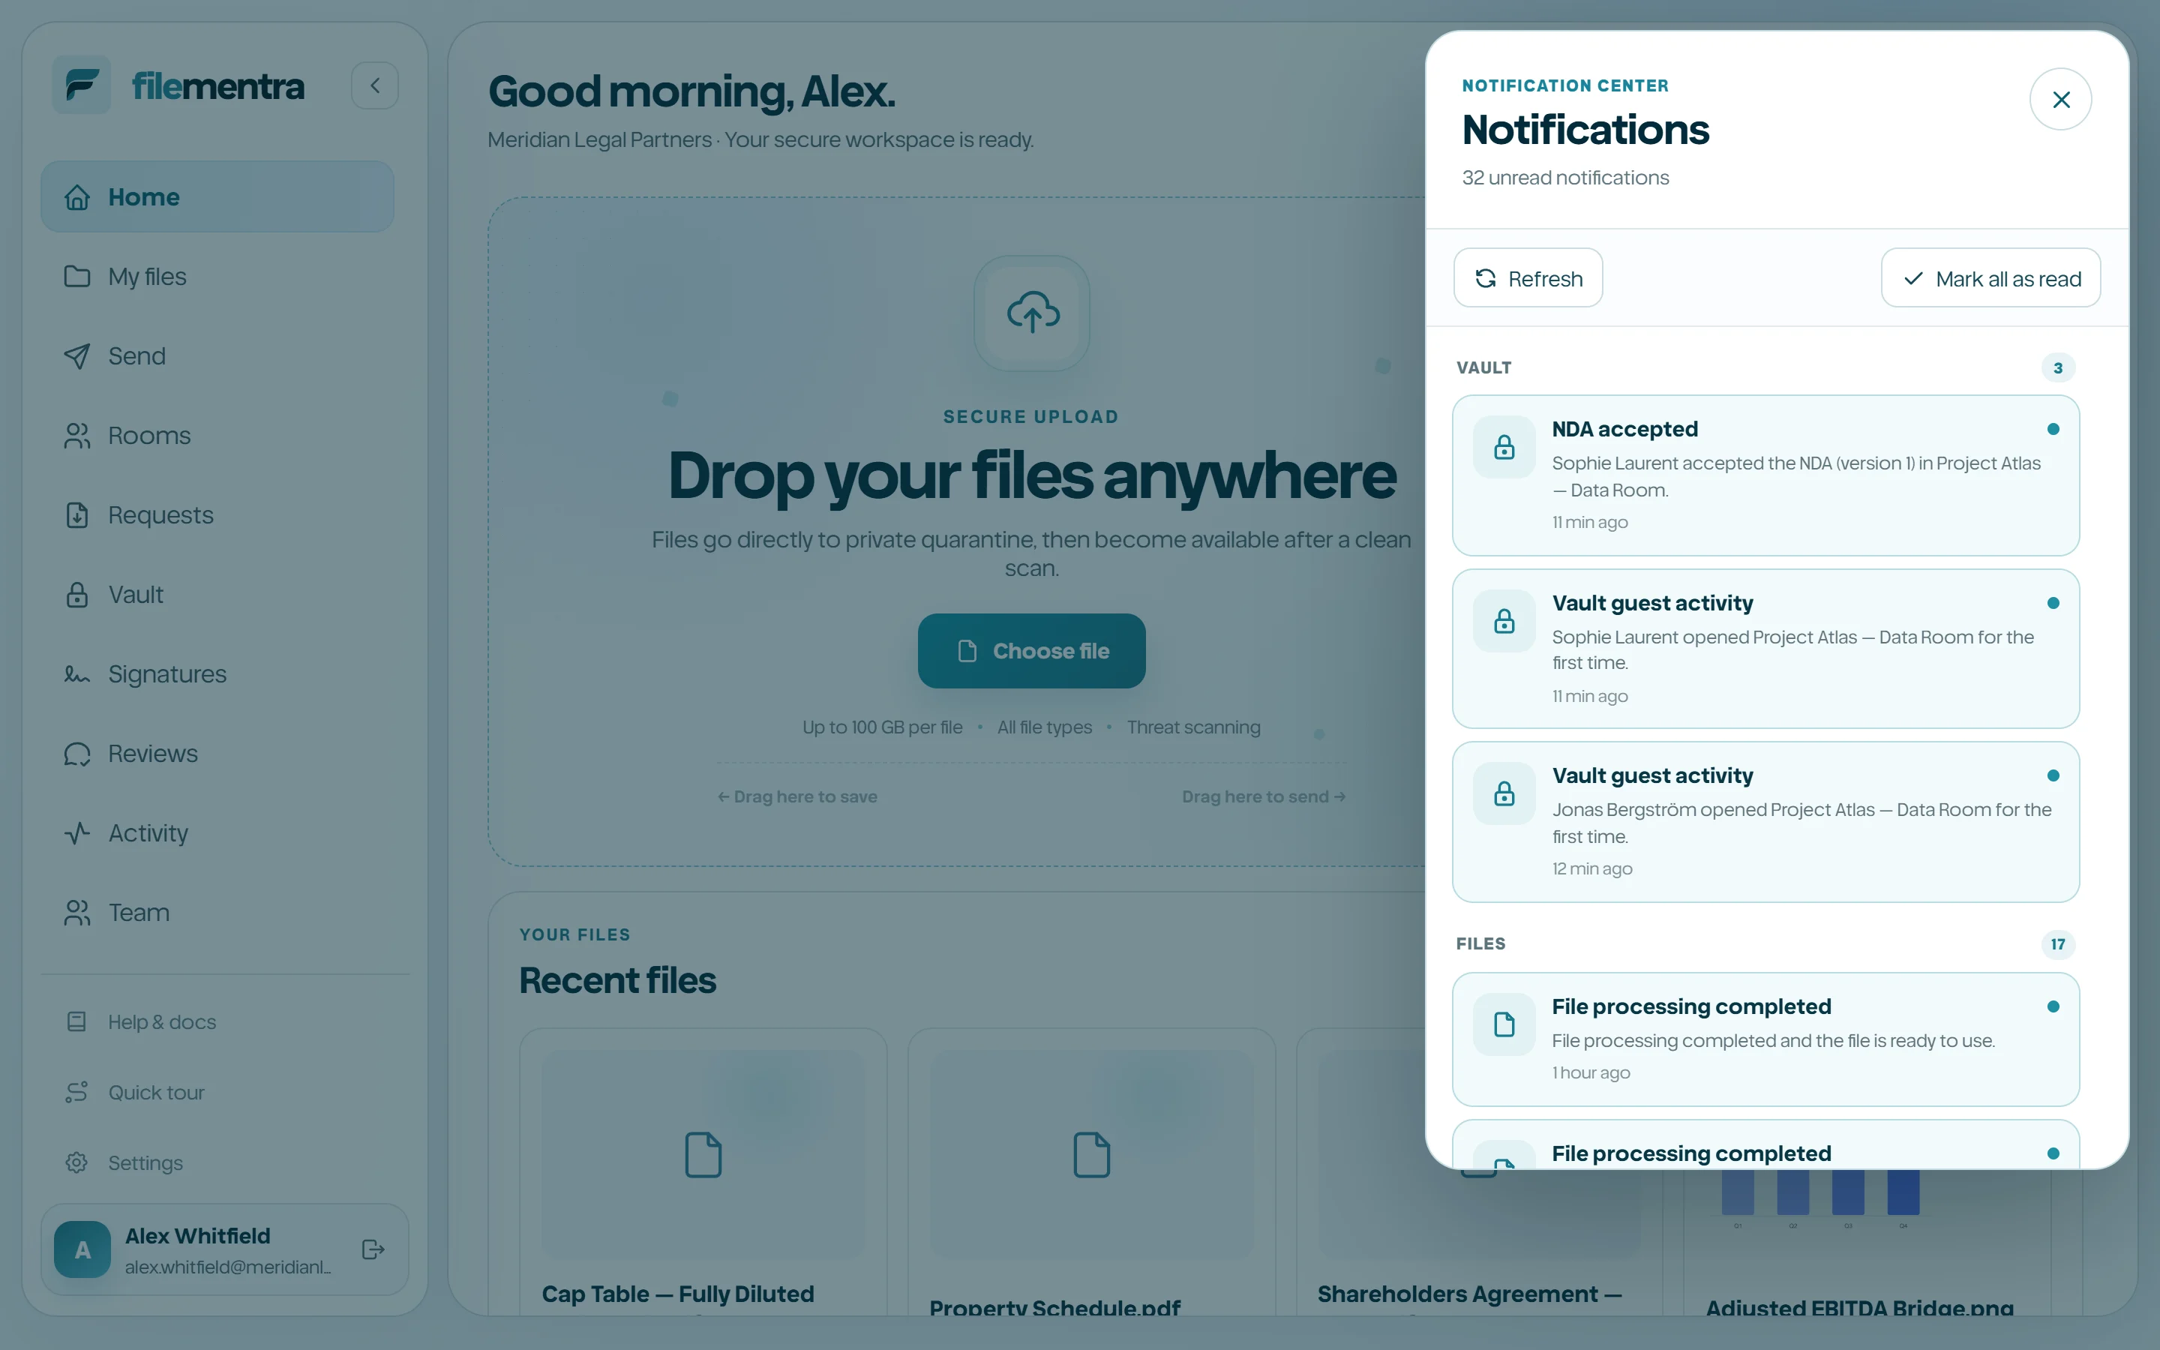Click the '1 hour ago' timestamp
Screen dimensions: 2160x1350
point(1591,1072)
